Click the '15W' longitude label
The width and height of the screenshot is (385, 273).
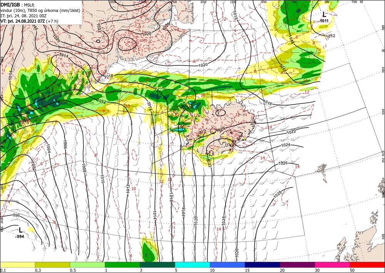pos(233,2)
